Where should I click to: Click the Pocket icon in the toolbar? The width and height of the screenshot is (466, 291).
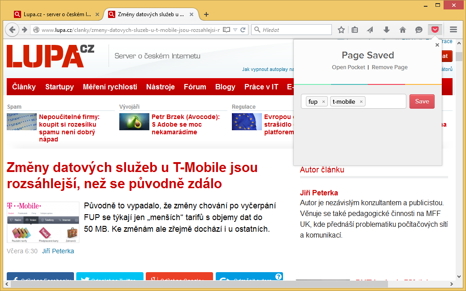(x=435, y=30)
